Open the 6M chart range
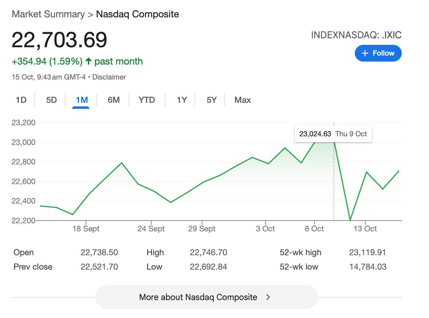This screenshot has height=318, width=429. point(114,100)
